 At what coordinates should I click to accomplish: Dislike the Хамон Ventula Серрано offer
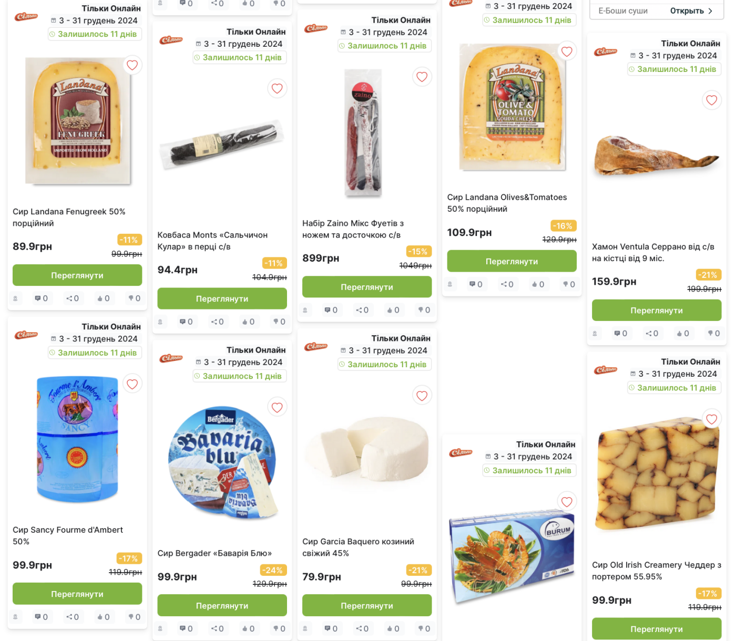click(x=714, y=333)
